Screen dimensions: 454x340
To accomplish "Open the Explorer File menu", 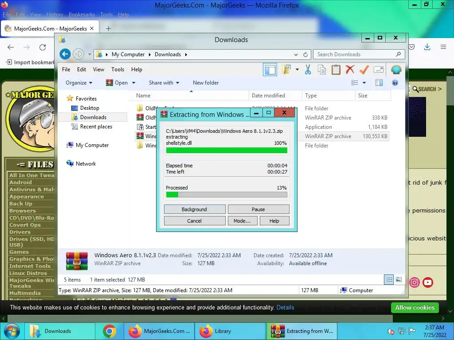I will coord(66,70).
